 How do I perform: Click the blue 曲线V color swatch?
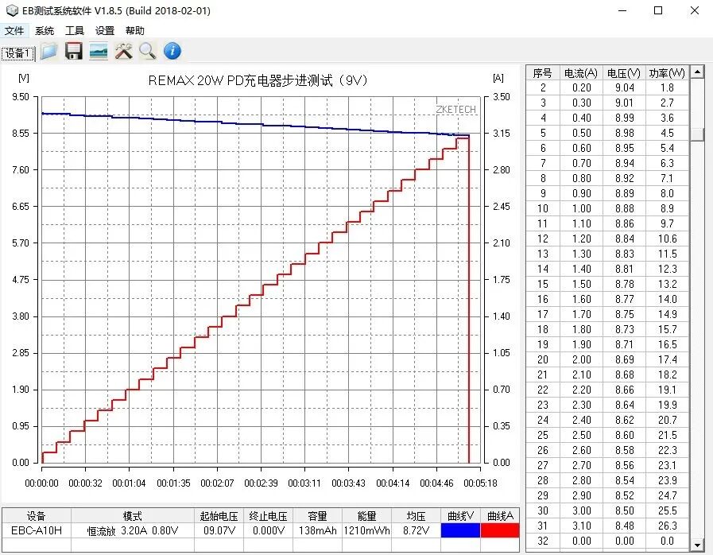pyautogui.click(x=460, y=530)
